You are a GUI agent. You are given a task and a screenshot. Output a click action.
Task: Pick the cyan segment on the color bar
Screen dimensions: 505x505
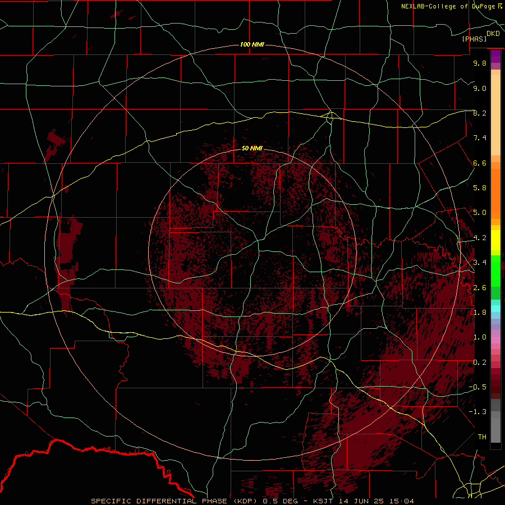[x=495, y=309]
